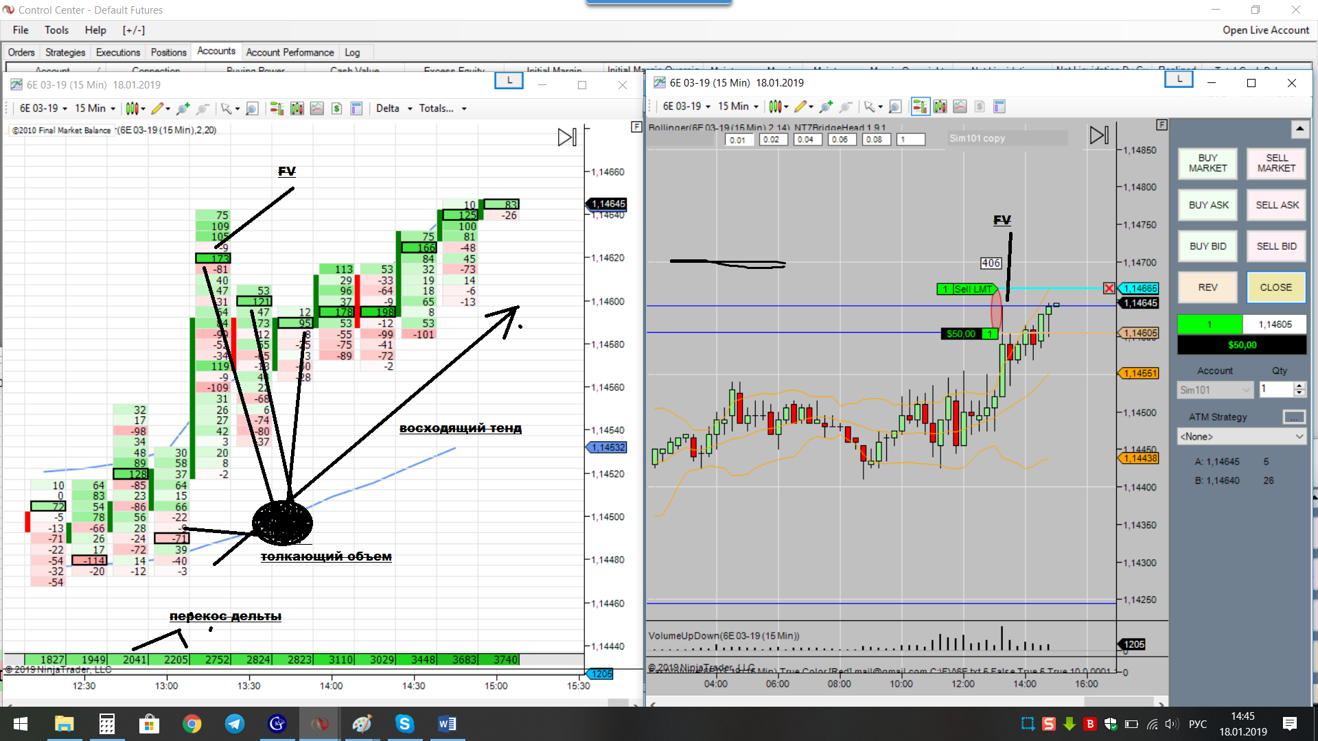Viewport: 1318px width, 741px height.
Task: Open ATM Strategy None dropdown
Action: pos(1241,436)
